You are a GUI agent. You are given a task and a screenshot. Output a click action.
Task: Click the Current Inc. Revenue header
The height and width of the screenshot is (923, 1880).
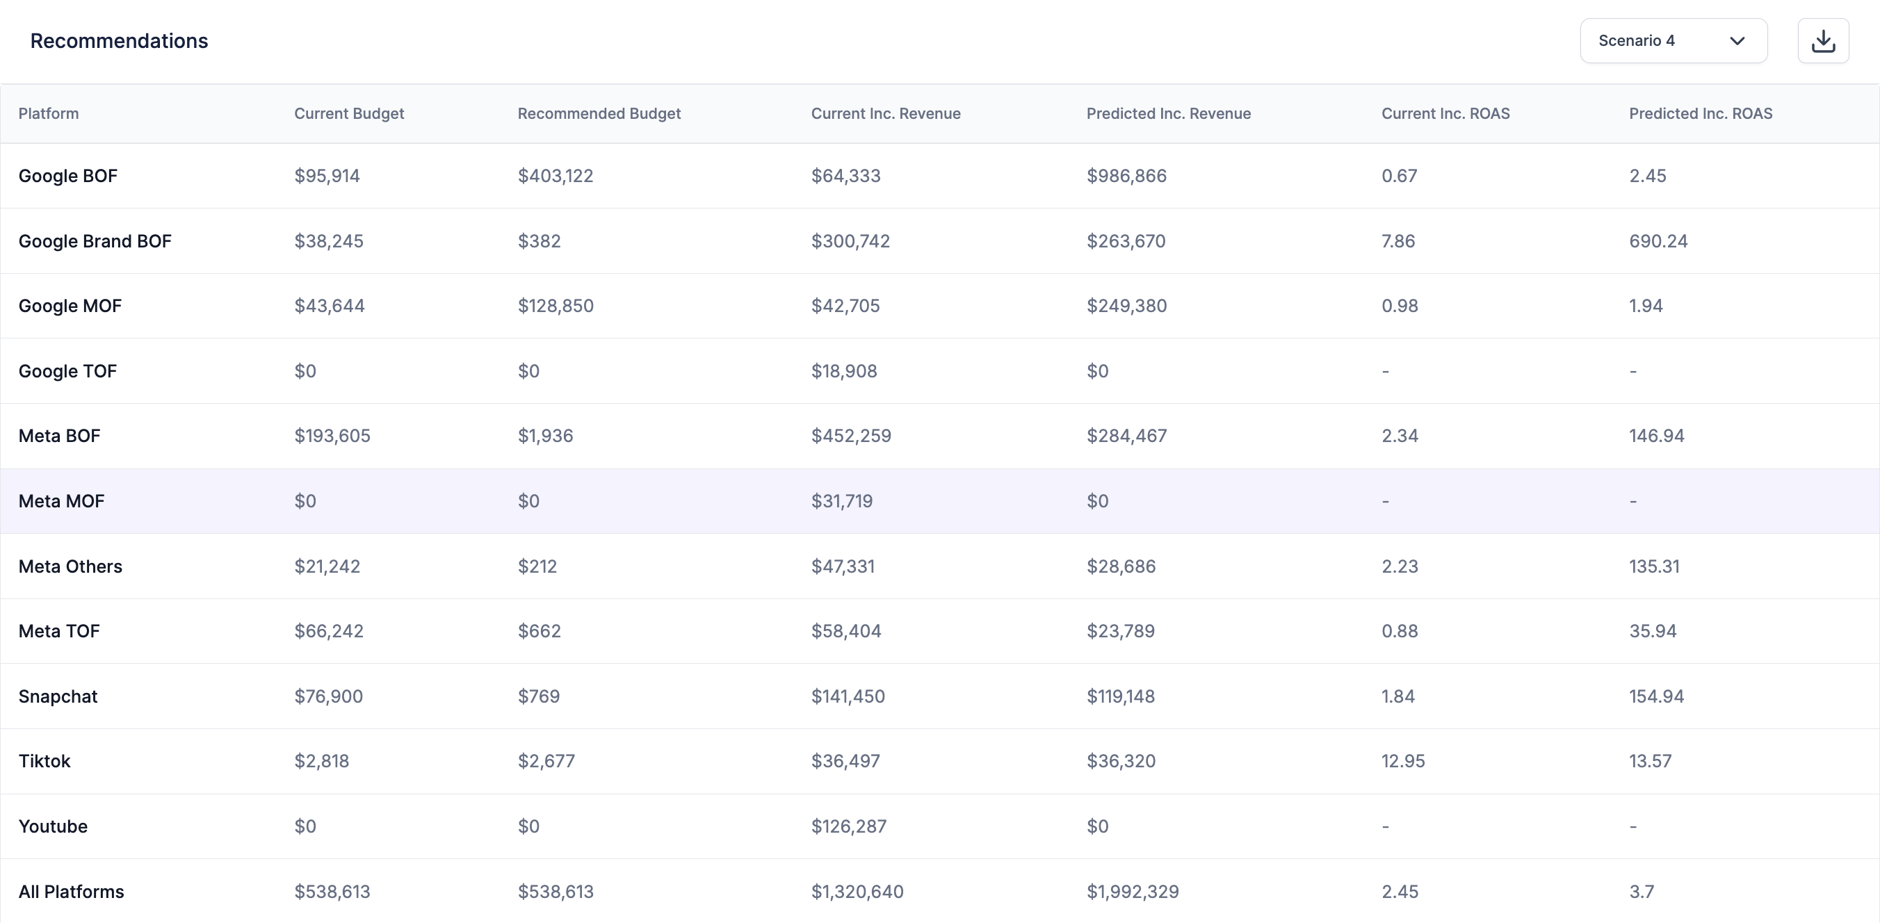click(885, 113)
